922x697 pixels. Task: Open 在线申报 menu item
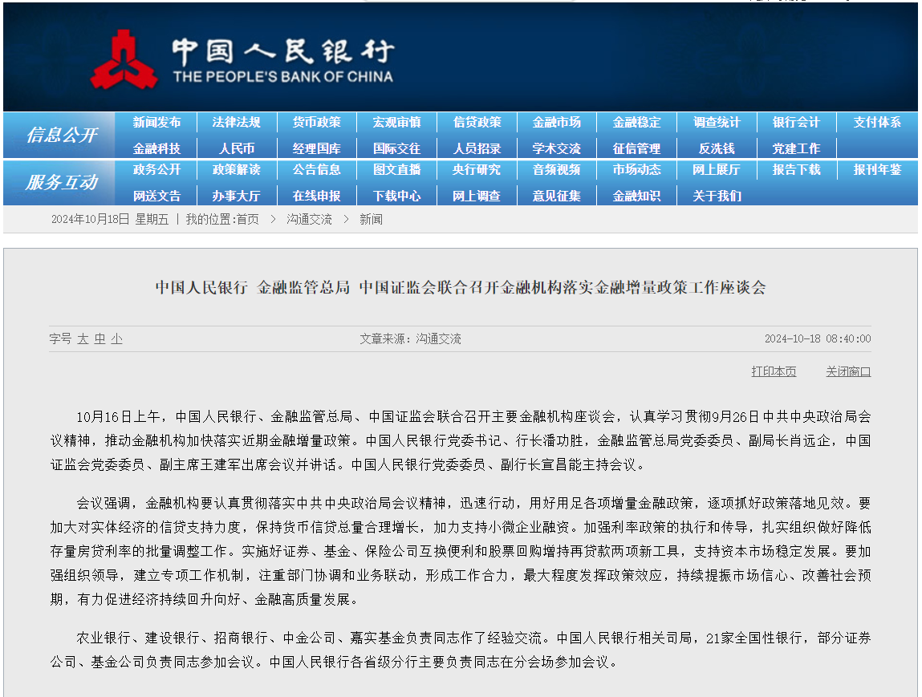click(316, 197)
